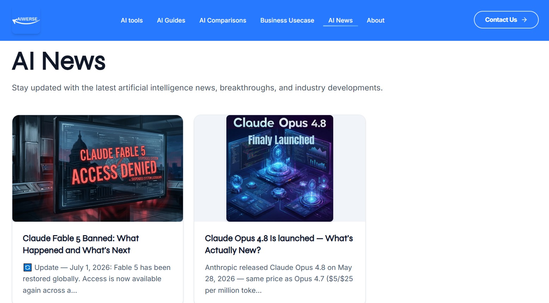Open the Claude Opus 4.8 Finaly Launched thumbnail
Viewport: 549px width, 303px height.
[x=280, y=168]
